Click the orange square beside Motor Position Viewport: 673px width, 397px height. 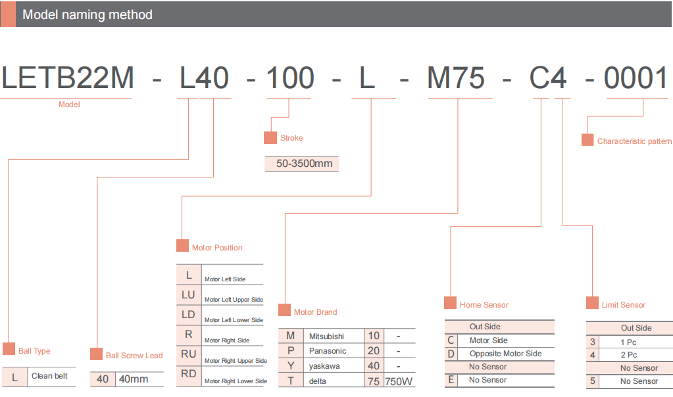click(x=182, y=246)
